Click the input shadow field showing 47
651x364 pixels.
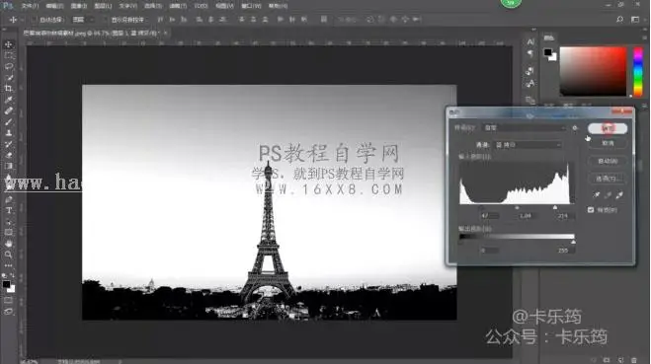pos(490,216)
